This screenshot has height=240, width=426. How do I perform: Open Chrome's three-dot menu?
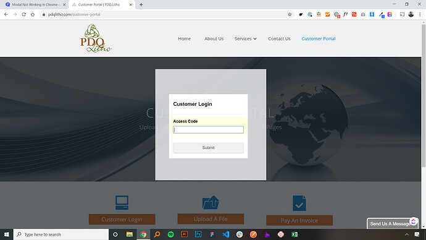pos(420,14)
